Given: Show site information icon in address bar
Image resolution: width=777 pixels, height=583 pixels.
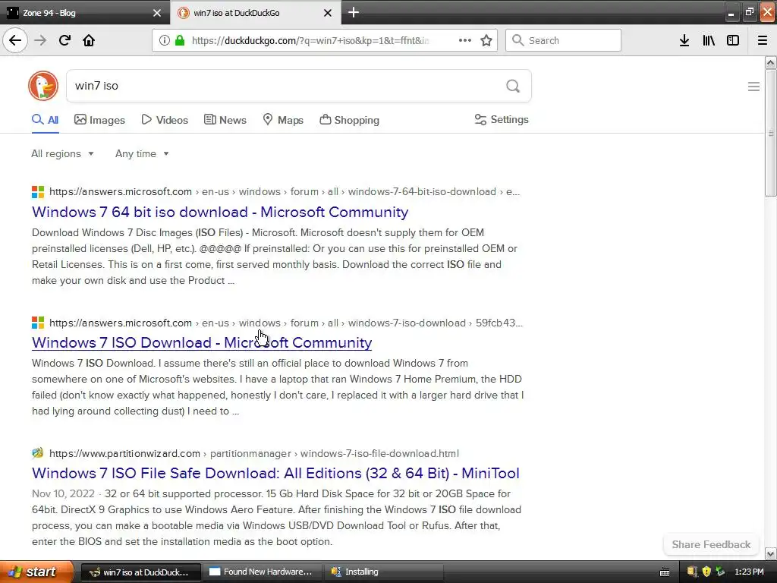Looking at the screenshot, I should [x=165, y=40].
